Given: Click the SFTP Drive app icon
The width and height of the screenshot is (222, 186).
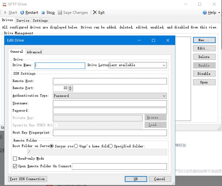Looking at the screenshot, I should pos(4,4).
